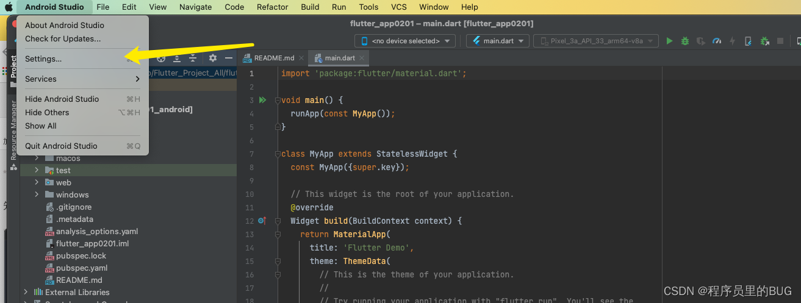Open the Tools menu

coord(368,7)
